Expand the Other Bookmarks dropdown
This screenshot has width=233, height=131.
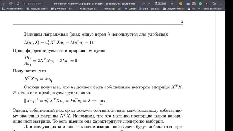213,9
